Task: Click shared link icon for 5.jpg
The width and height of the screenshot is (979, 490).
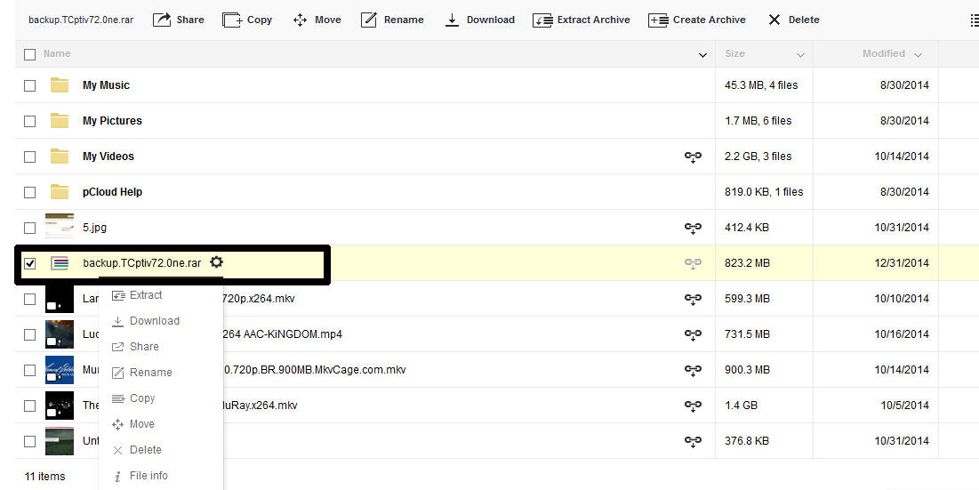Action: 693,228
